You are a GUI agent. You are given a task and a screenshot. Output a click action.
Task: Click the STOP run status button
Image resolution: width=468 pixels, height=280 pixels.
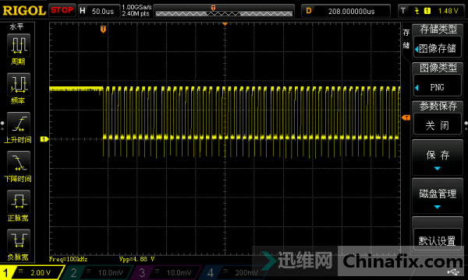click(62, 10)
